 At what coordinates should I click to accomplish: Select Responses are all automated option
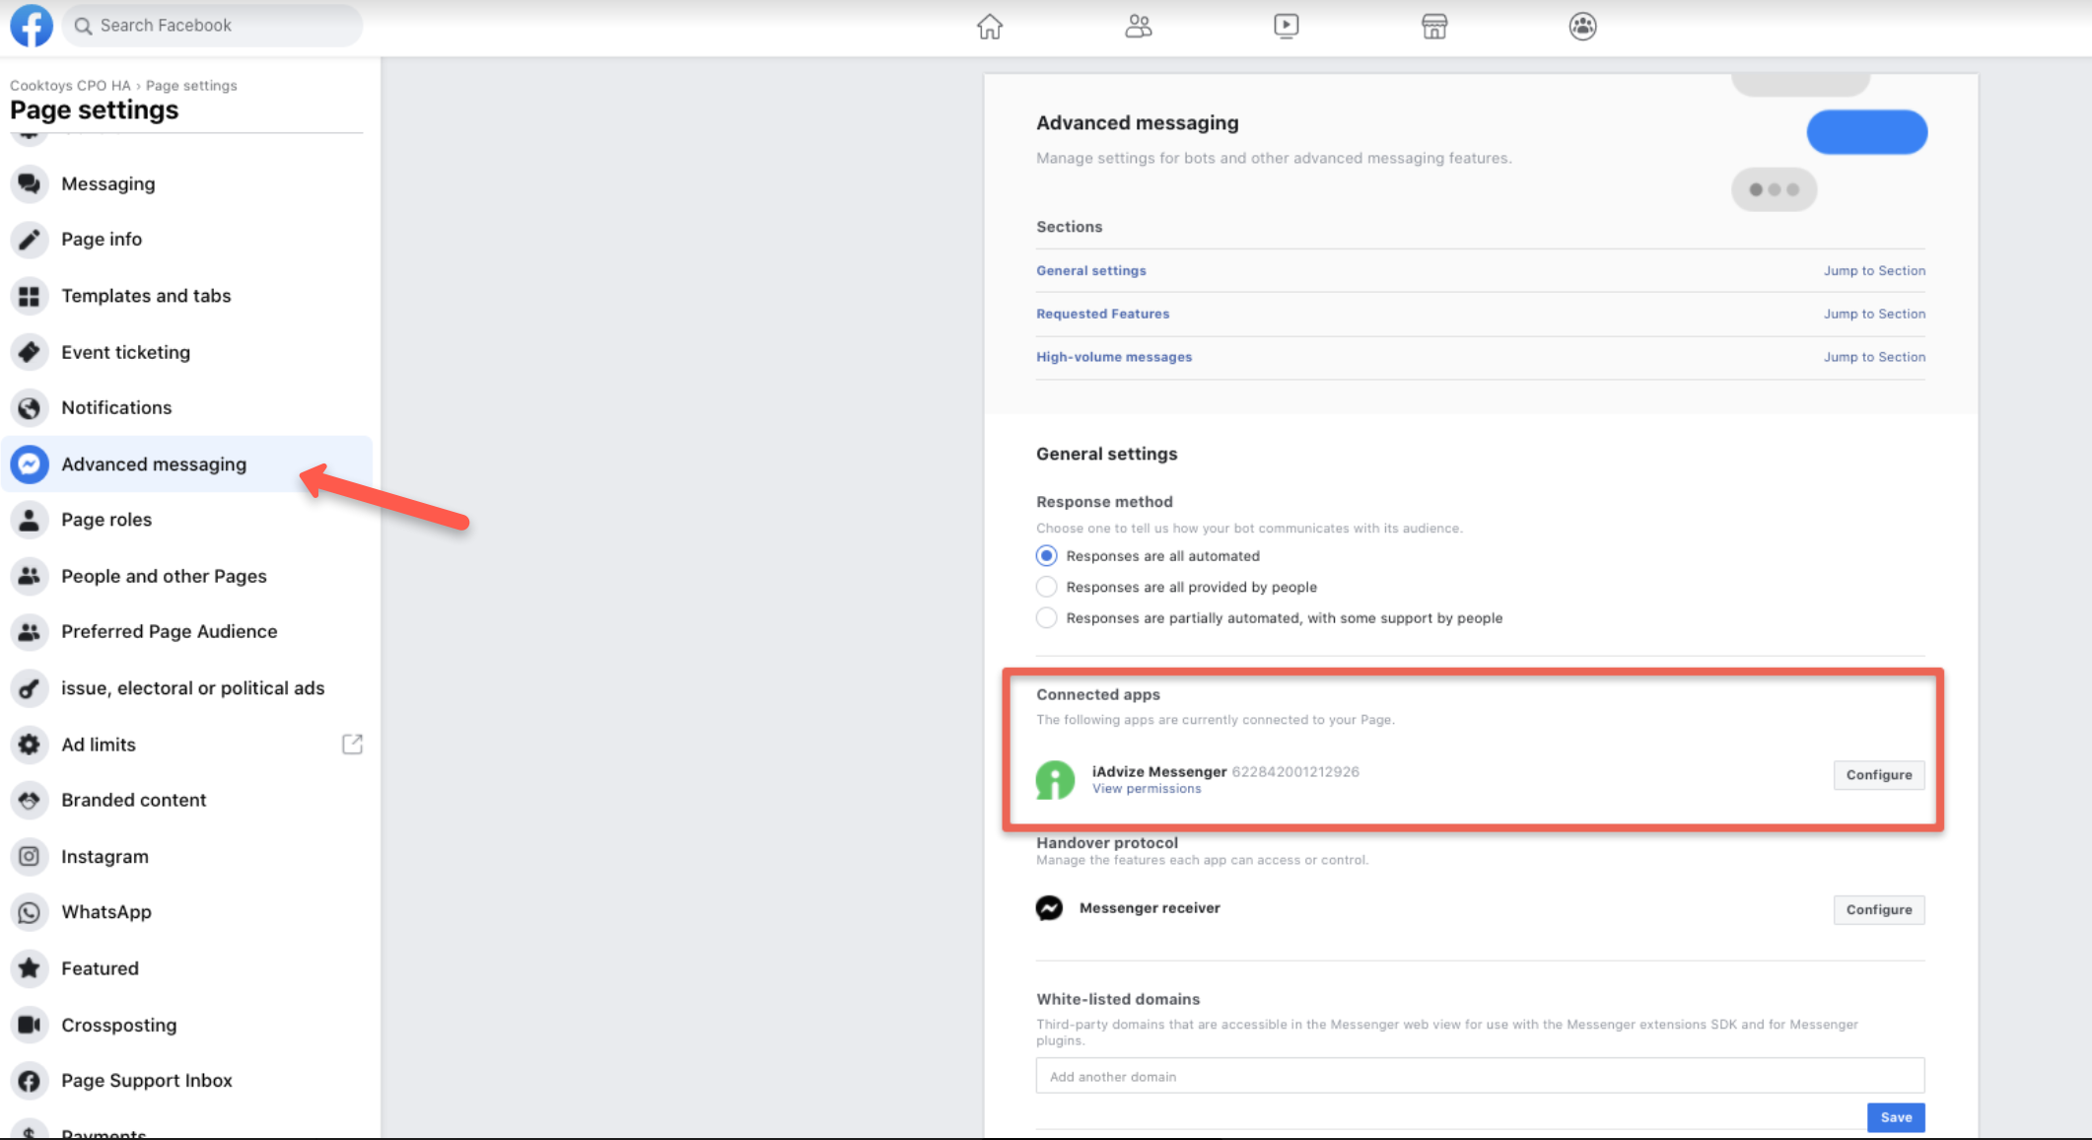(1047, 556)
